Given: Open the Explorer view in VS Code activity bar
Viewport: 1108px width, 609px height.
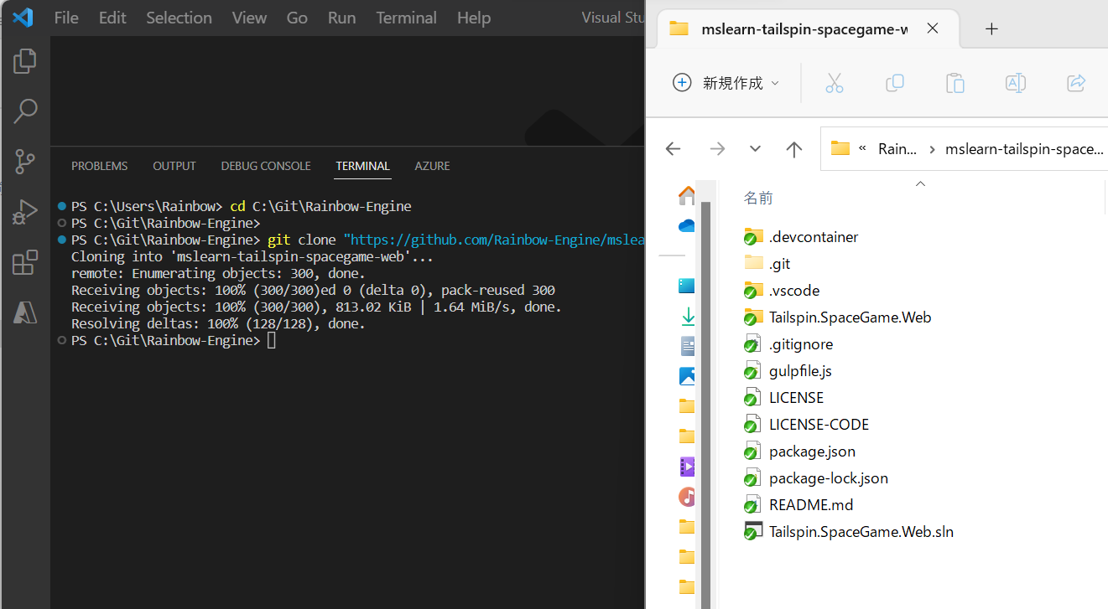Looking at the screenshot, I should pyautogui.click(x=25, y=60).
